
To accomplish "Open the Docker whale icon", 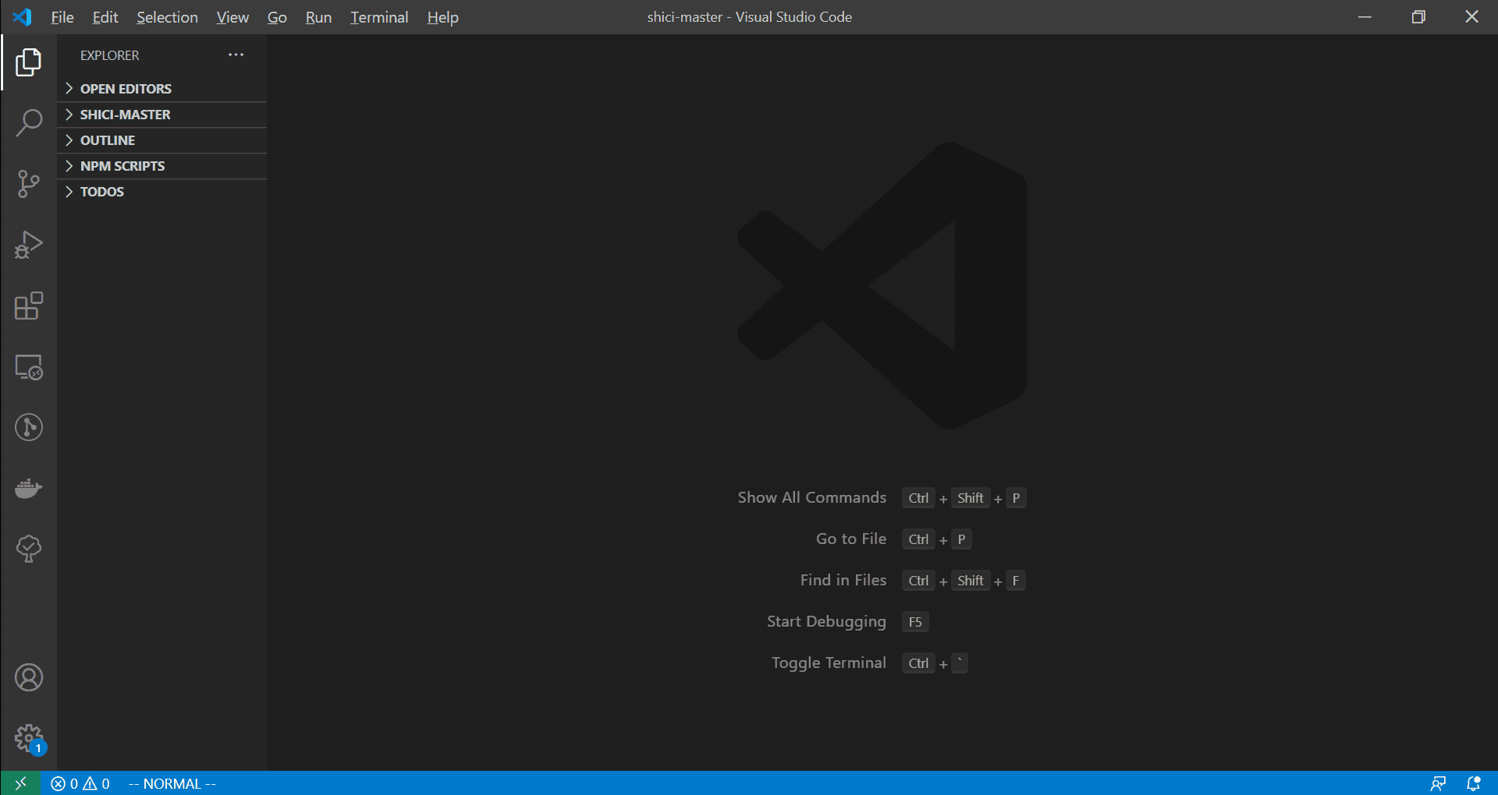I will point(29,488).
